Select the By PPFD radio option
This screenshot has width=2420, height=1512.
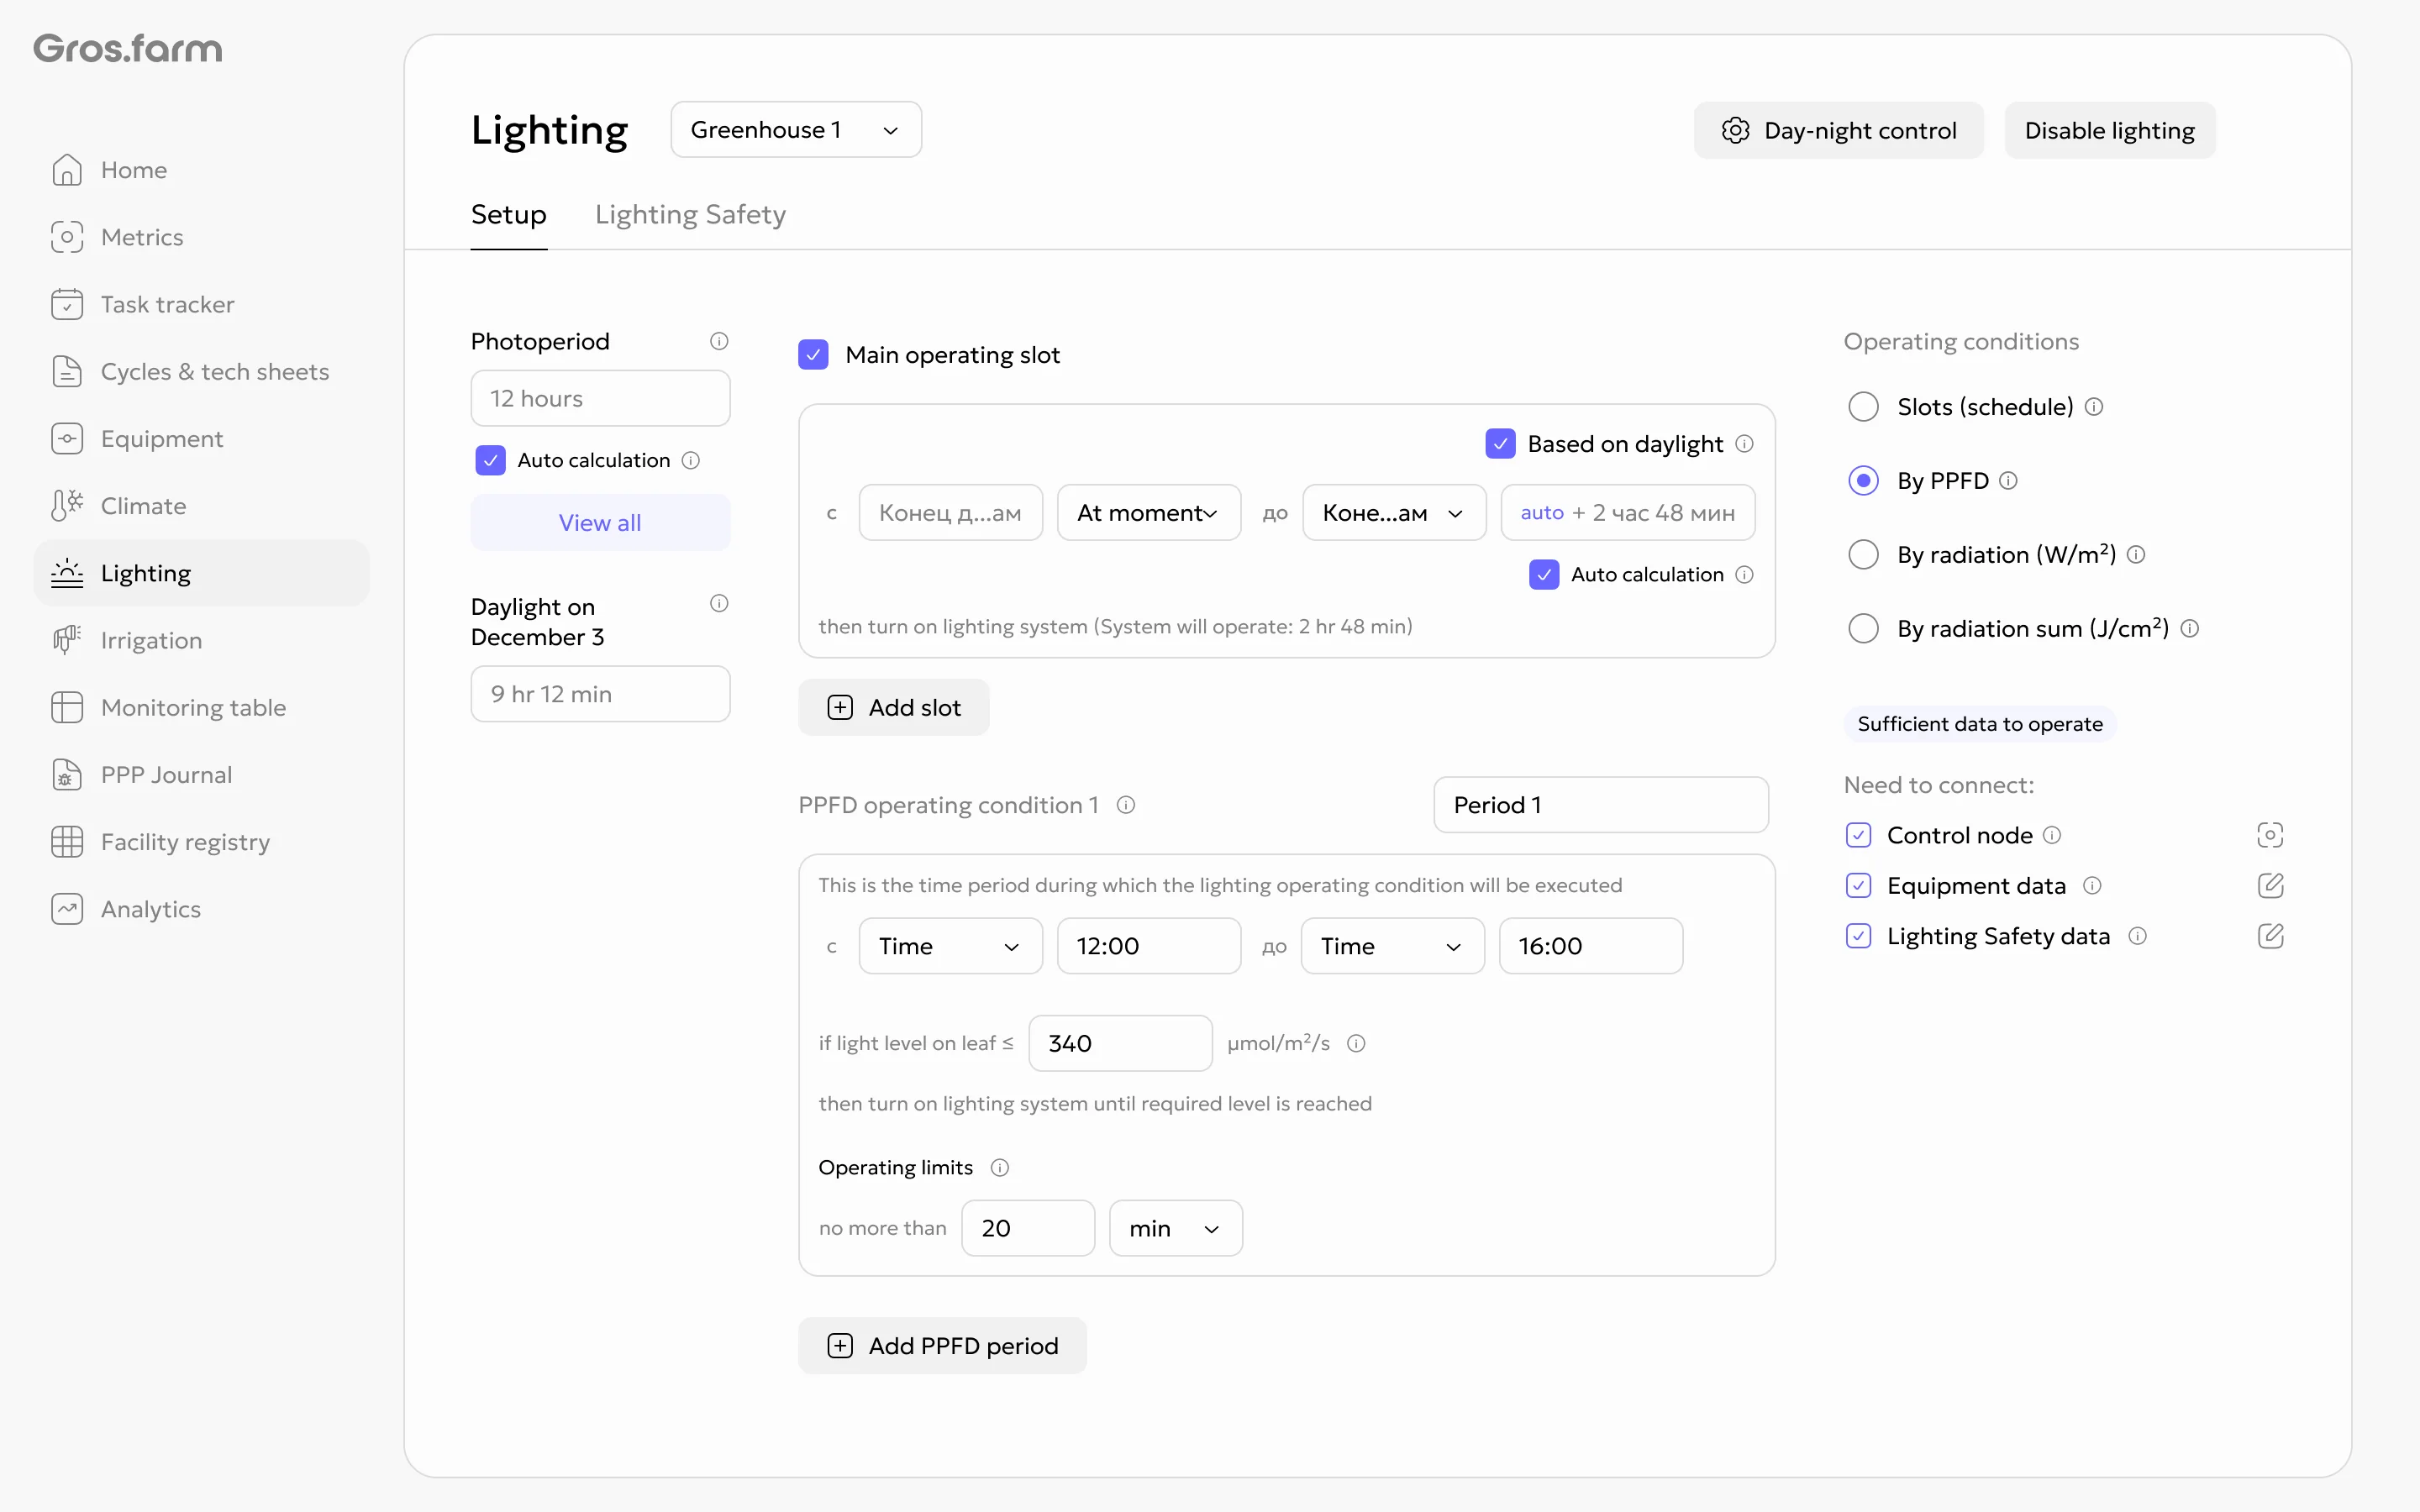(x=1863, y=481)
